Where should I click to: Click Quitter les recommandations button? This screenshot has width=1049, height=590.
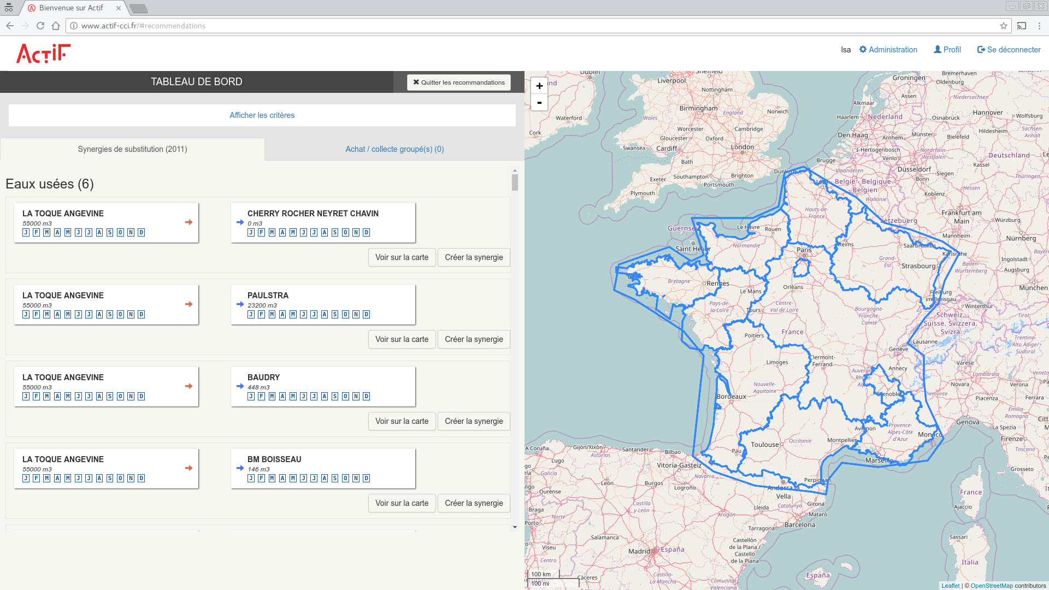tap(459, 82)
